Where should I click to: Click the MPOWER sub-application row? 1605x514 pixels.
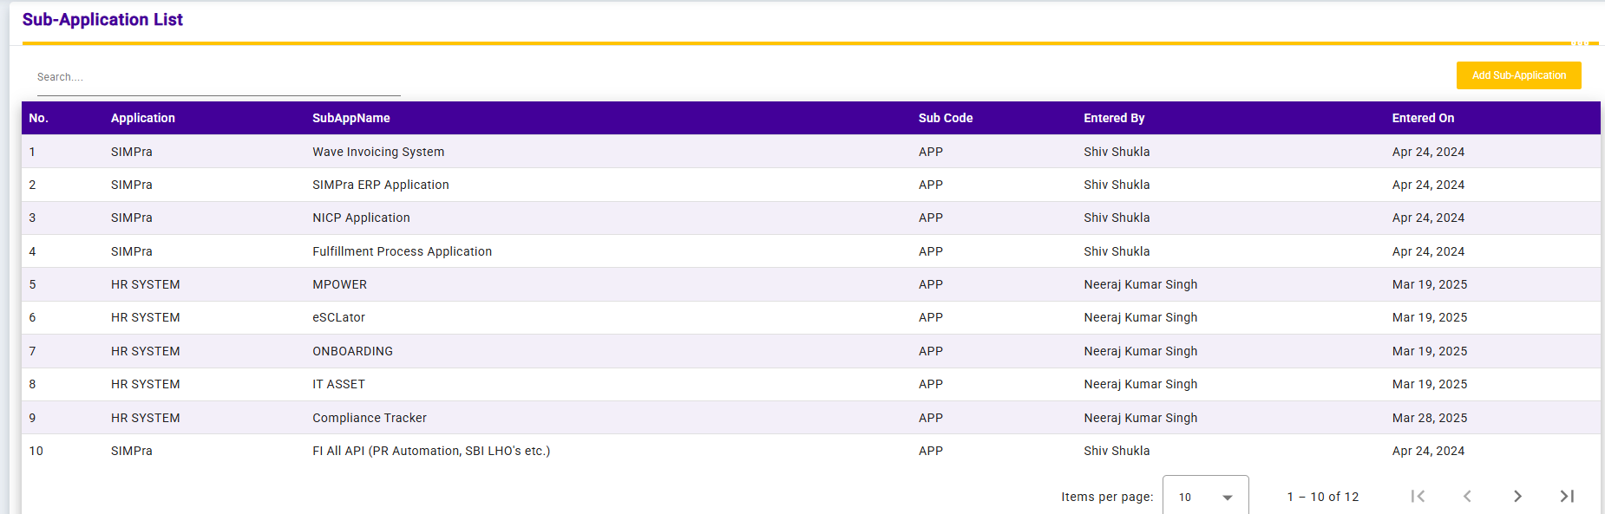click(x=339, y=284)
